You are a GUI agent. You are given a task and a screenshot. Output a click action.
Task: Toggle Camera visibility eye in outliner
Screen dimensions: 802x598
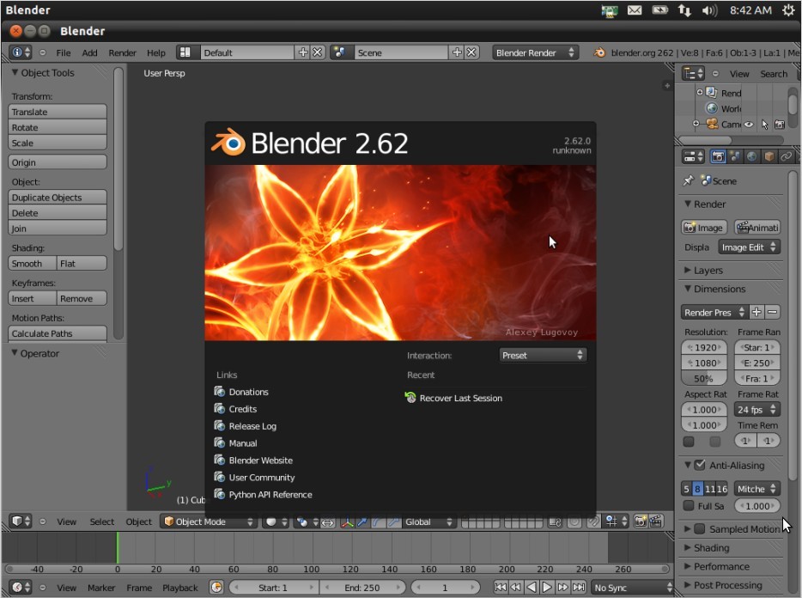coord(749,125)
